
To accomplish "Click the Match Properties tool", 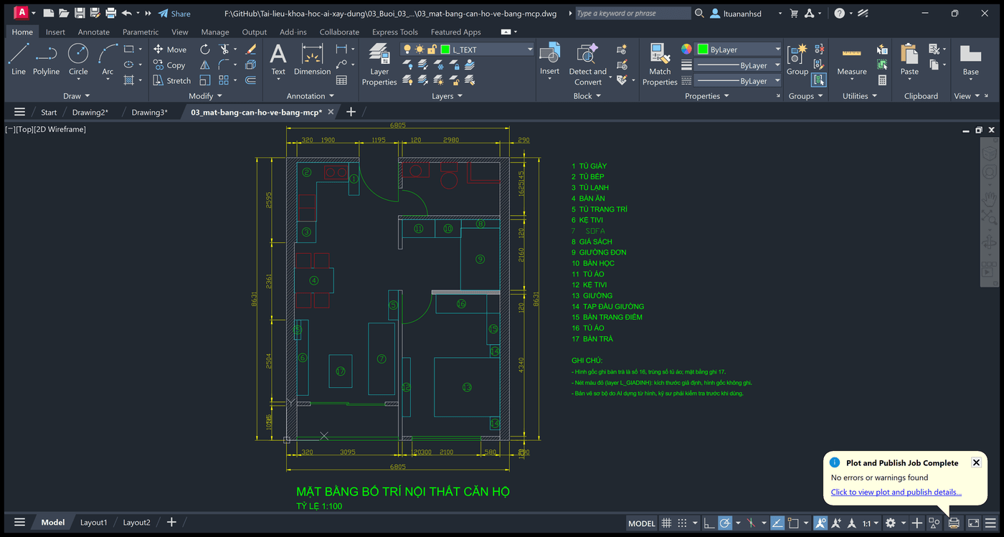I will 660,65.
